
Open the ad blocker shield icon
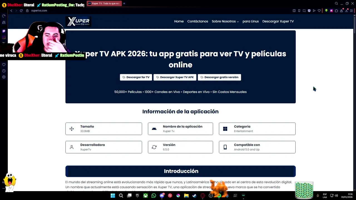(309, 11)
